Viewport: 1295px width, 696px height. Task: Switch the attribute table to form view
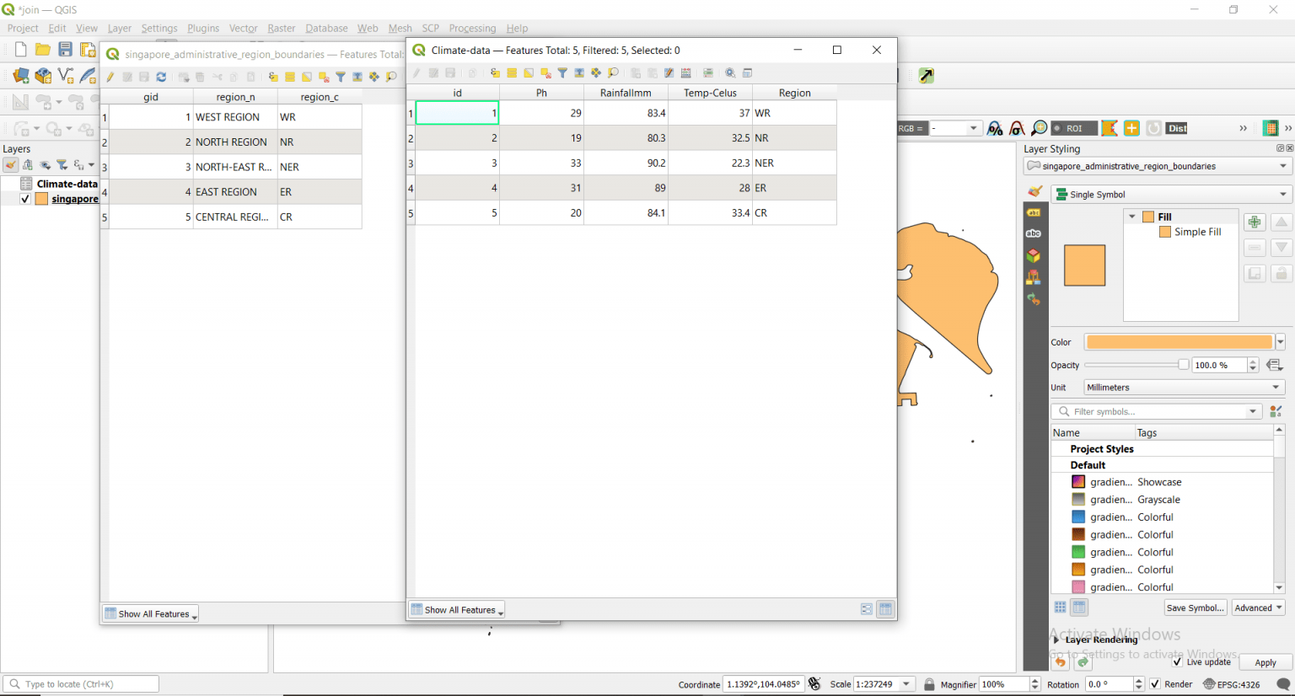click(866, 608)
